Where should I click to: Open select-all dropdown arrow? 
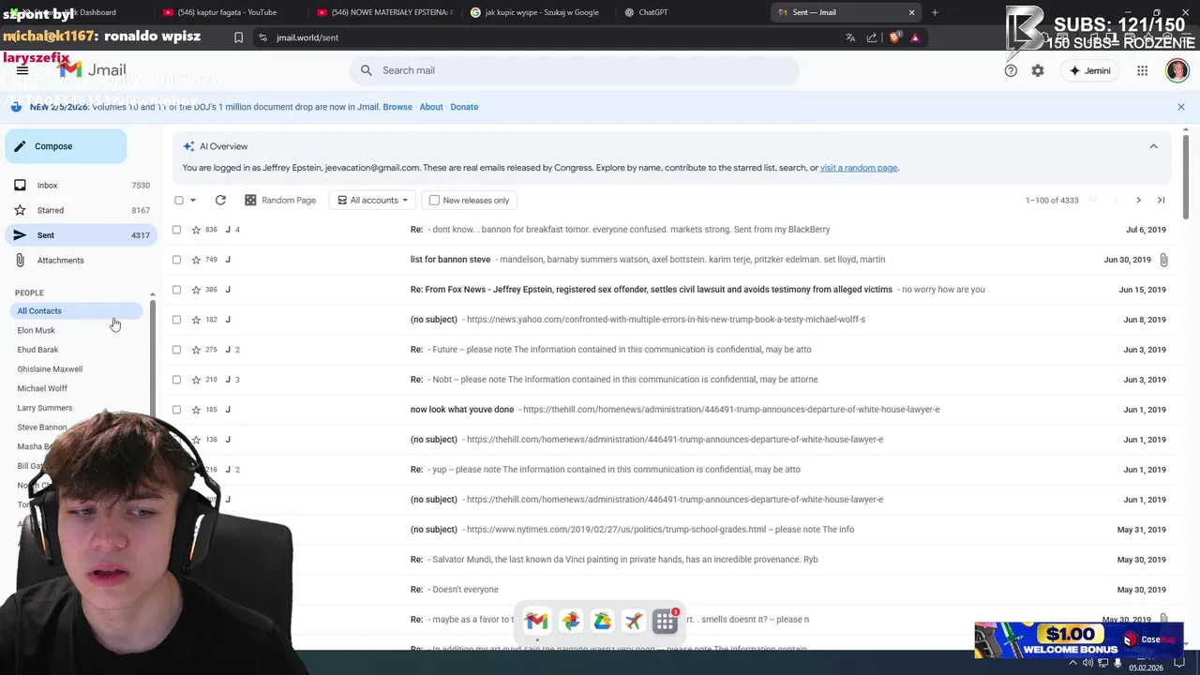tap(193, 200)
